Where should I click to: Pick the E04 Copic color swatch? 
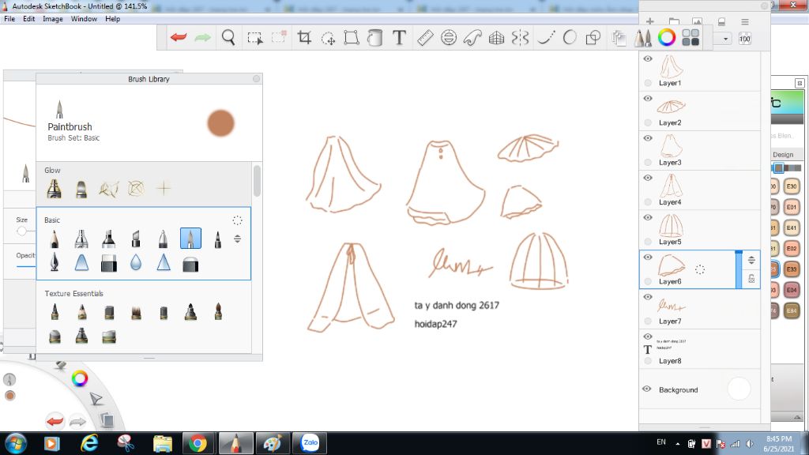click(792, 290)
